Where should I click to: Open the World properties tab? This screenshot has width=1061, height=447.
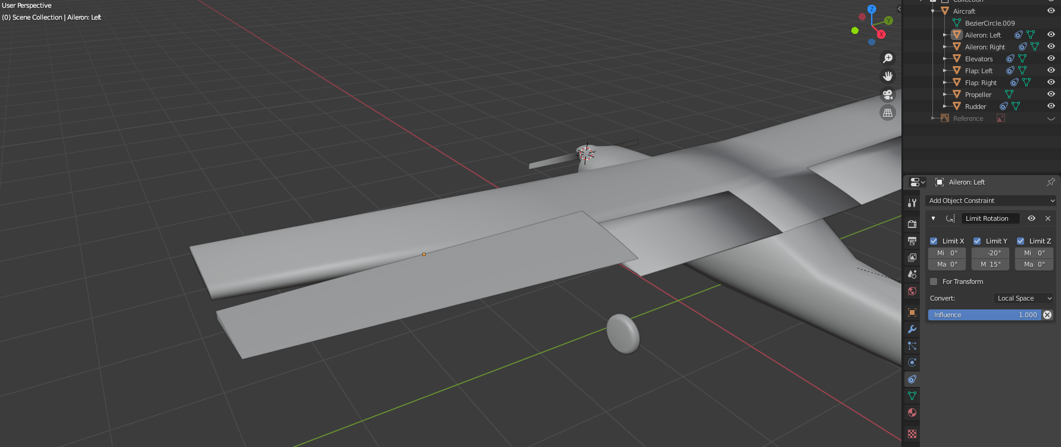pos(912,290)
